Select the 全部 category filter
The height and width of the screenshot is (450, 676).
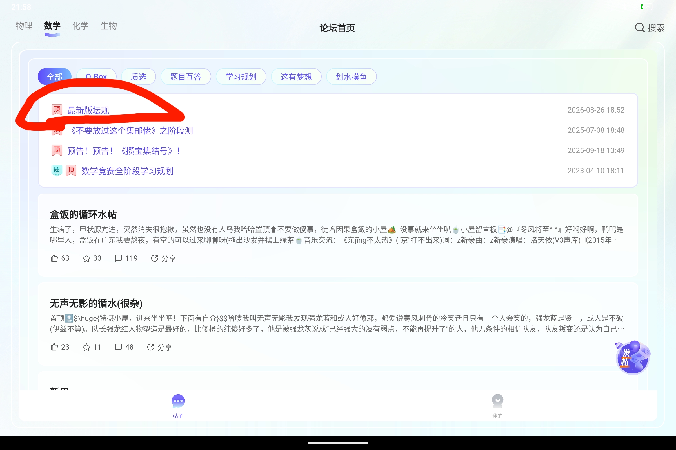[x=55, y=76]
